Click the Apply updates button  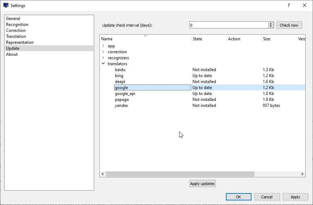pyautogui.click(x=202, y=184)
